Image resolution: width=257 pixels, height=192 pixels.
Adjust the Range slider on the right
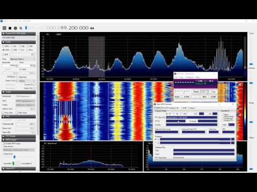pyautogui.click(x=251, y=122)
